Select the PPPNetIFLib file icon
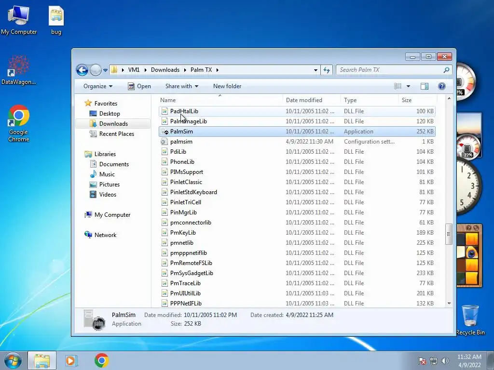Viewport: 494px width, 370px height. (x=165, y=304)
